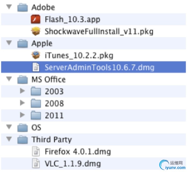Collapse the Apple folder disclosure triangle
The width and height of the screenshot is (187, 172).
[x=9, y=43]
